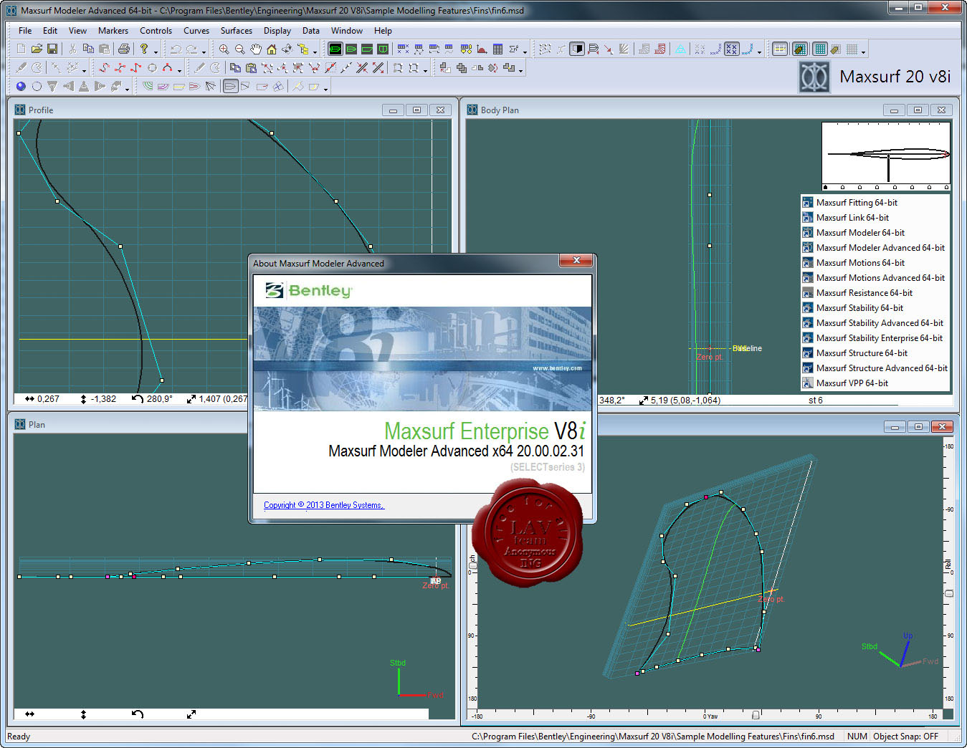Click the Yaw slider handle in perspective view
Screen dimensions: 967x748
click(x=755, y=715)
